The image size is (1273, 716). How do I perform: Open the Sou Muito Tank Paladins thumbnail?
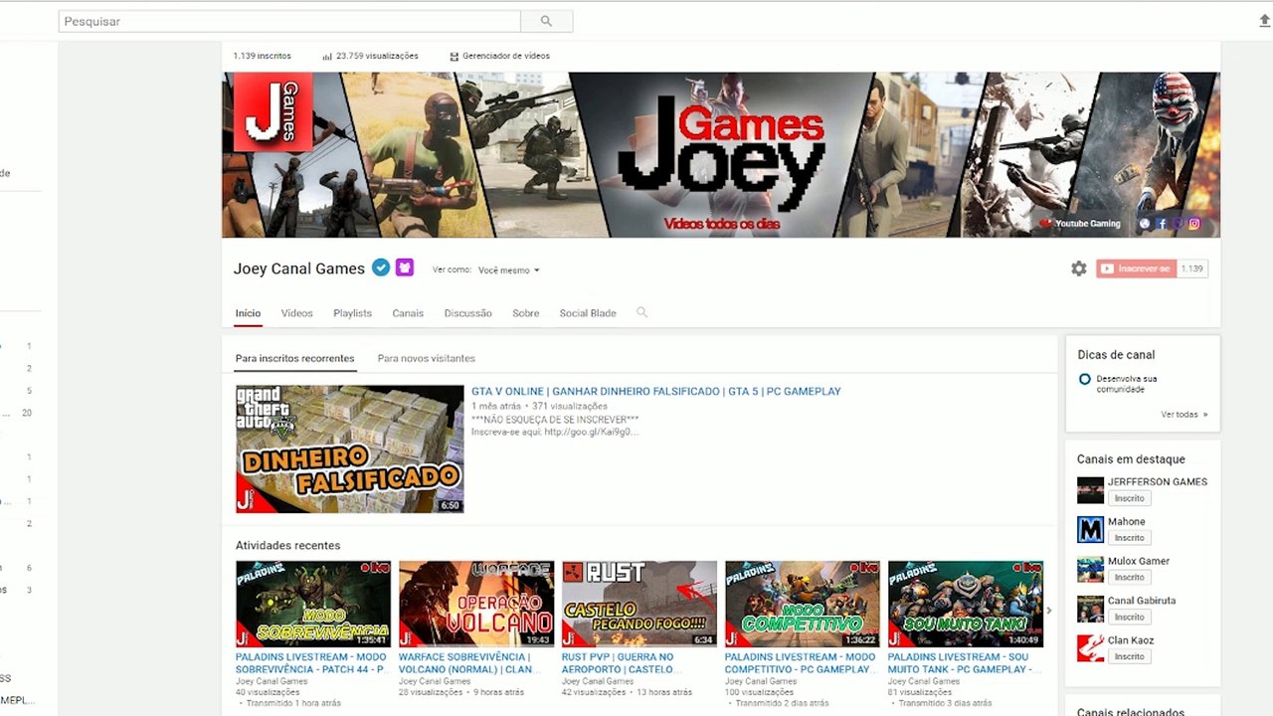point(966,604)
